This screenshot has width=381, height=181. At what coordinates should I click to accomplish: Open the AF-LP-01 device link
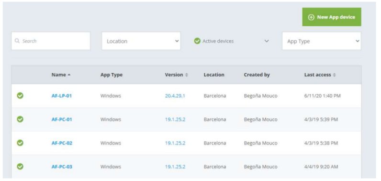[x=62, y=96]
